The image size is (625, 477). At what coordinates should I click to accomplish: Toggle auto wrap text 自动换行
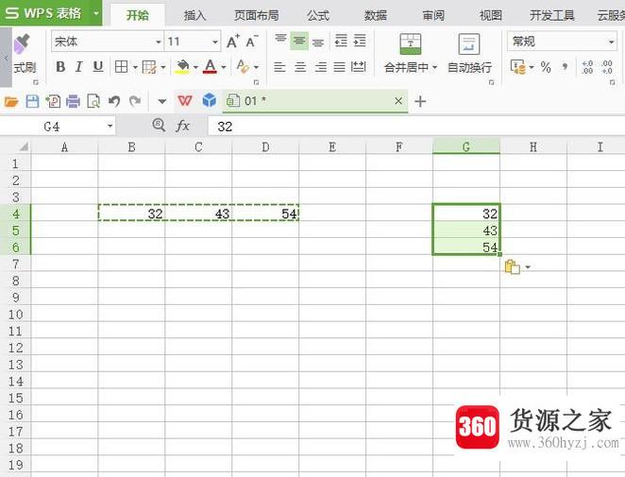pos(469,54)
